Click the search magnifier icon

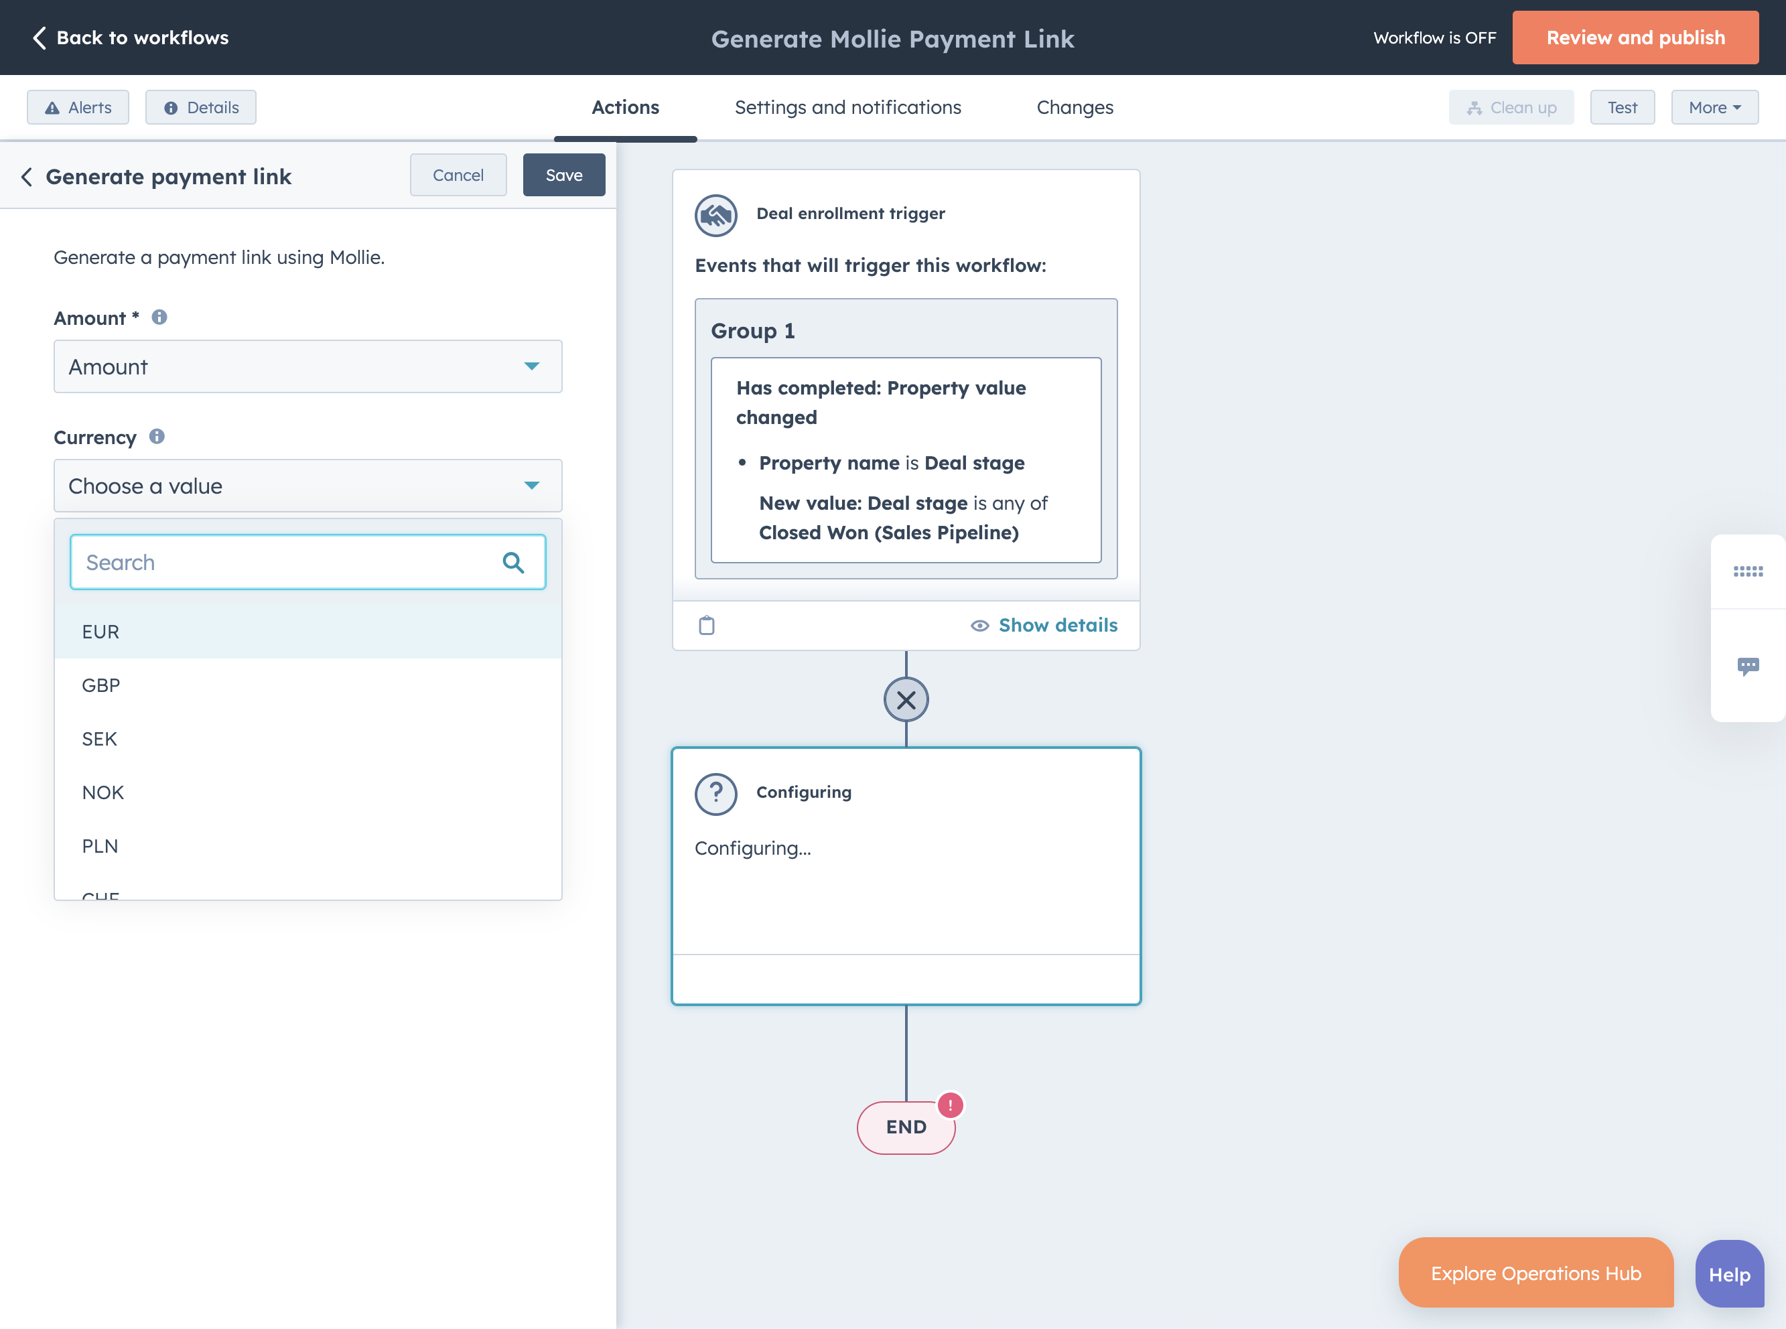513,562
